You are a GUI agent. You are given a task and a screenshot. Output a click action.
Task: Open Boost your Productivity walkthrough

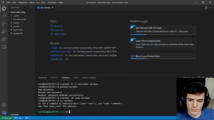tap(163, 56)
